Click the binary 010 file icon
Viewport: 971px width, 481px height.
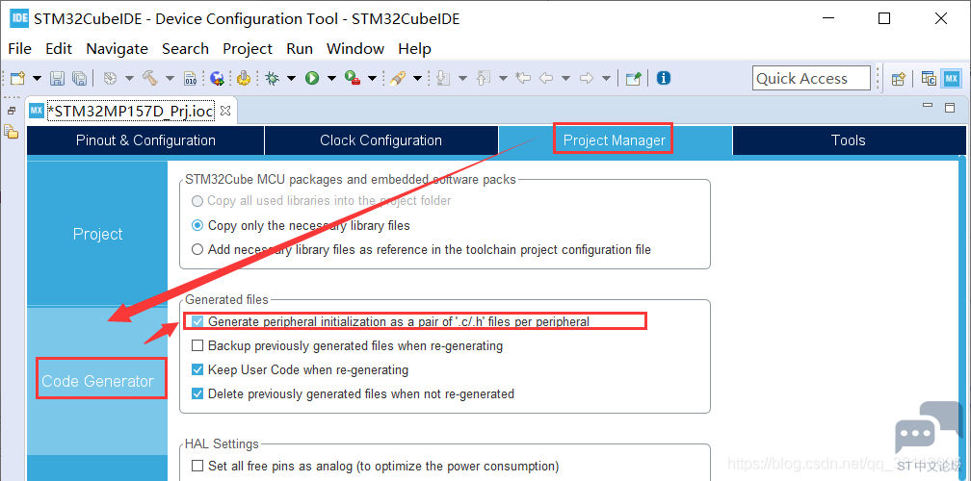point(190,78)
